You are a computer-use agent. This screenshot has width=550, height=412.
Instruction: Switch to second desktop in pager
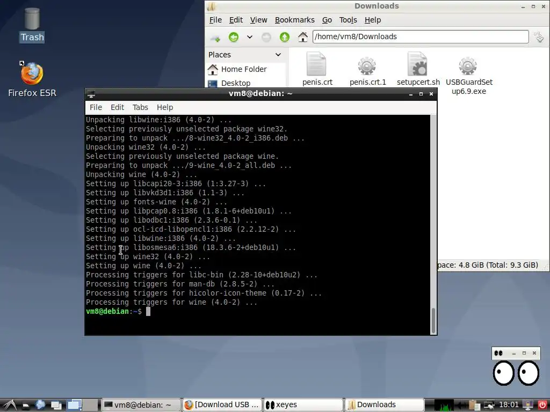pos(90,405)
